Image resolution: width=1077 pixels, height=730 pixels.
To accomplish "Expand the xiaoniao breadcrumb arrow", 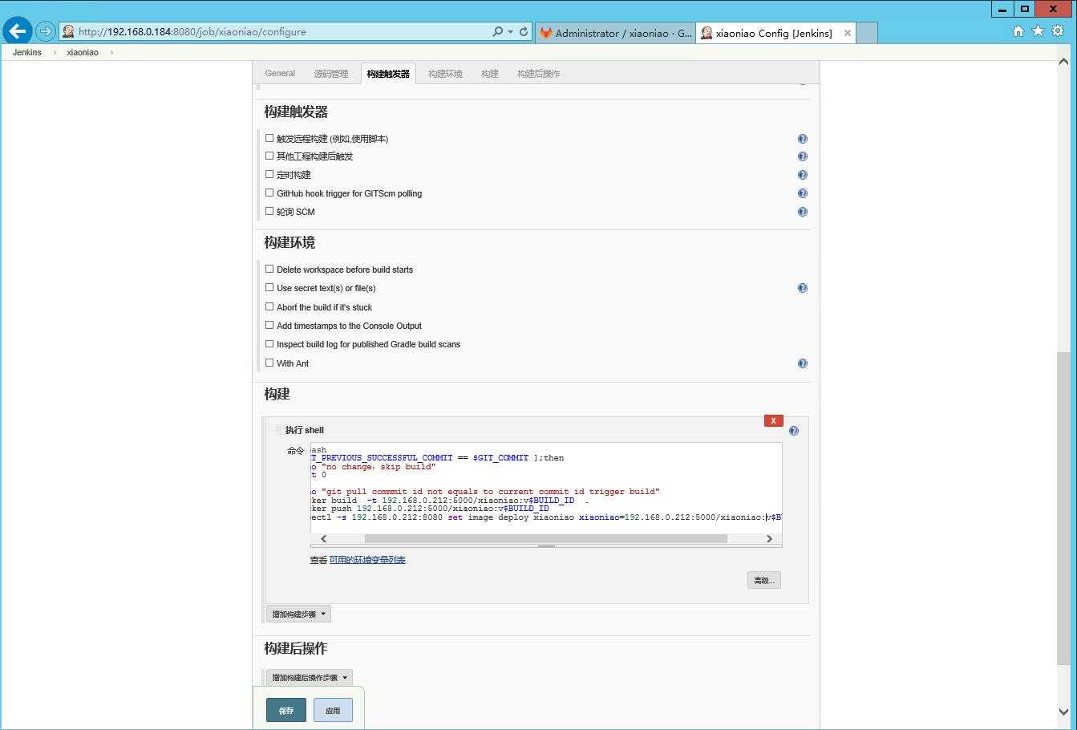I will tap(111, 52).
